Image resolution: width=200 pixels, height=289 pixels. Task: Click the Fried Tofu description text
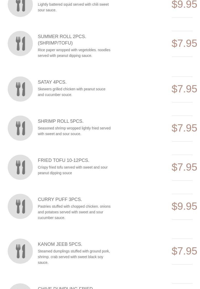click(x=73, y=170)
